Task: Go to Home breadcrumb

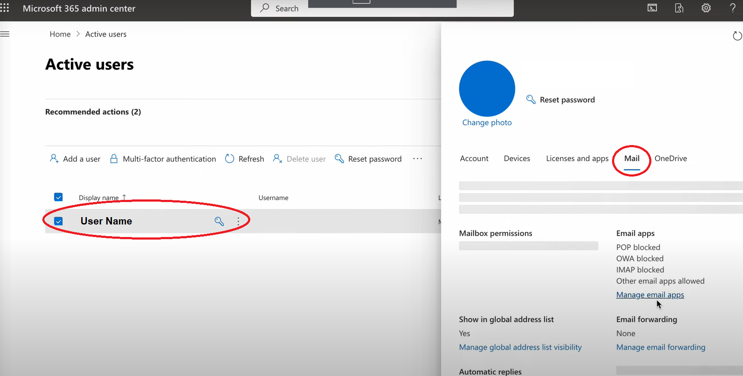Action: pyautogui.click(x=60, y=34)
